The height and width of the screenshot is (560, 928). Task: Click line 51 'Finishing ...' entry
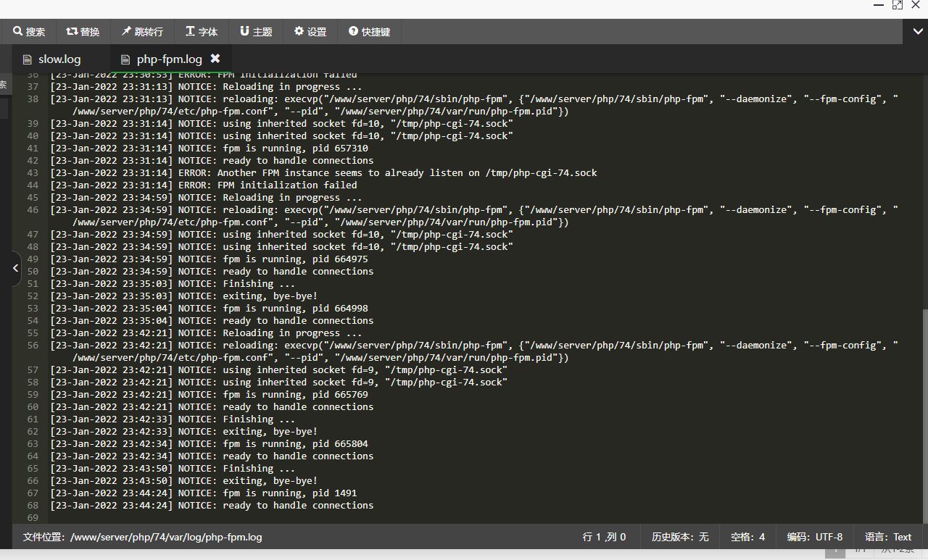click(173, 283)
